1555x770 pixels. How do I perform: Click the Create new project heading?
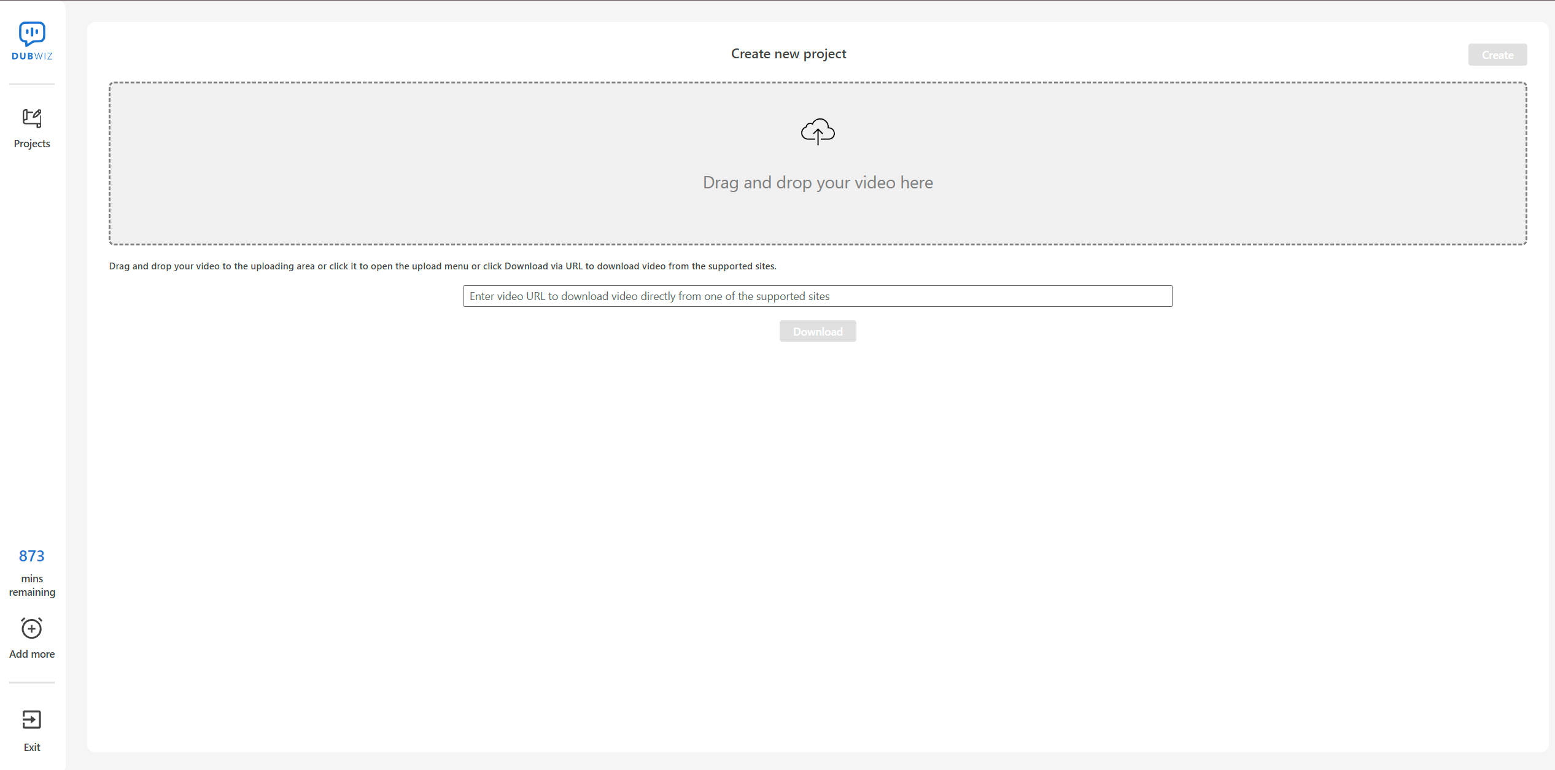[x=788, y=54]
